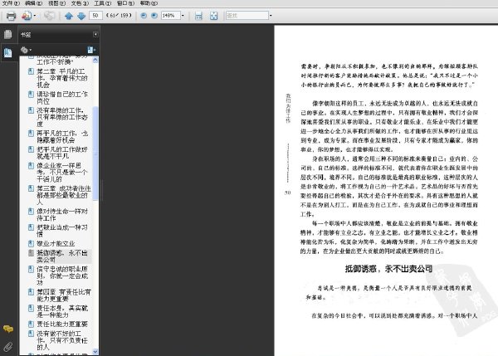
Task: Open bookmark 像对待生命一样对待工作
Action: point(62,215)
